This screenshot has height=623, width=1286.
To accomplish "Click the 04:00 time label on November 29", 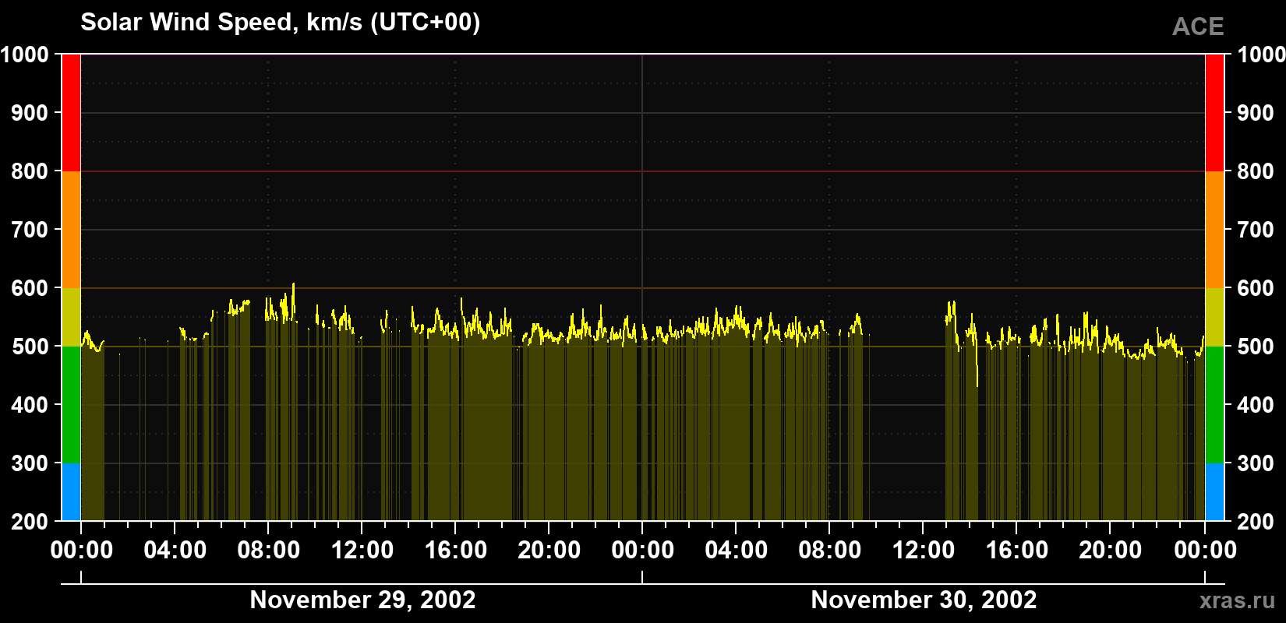I will 175,551.
